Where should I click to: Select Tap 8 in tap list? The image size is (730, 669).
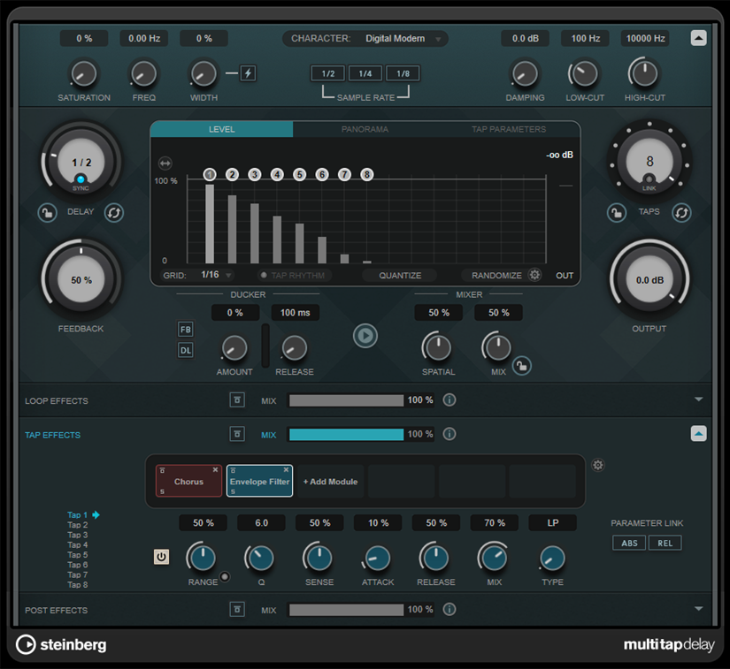pyautogui.click(x=77, y=585)
